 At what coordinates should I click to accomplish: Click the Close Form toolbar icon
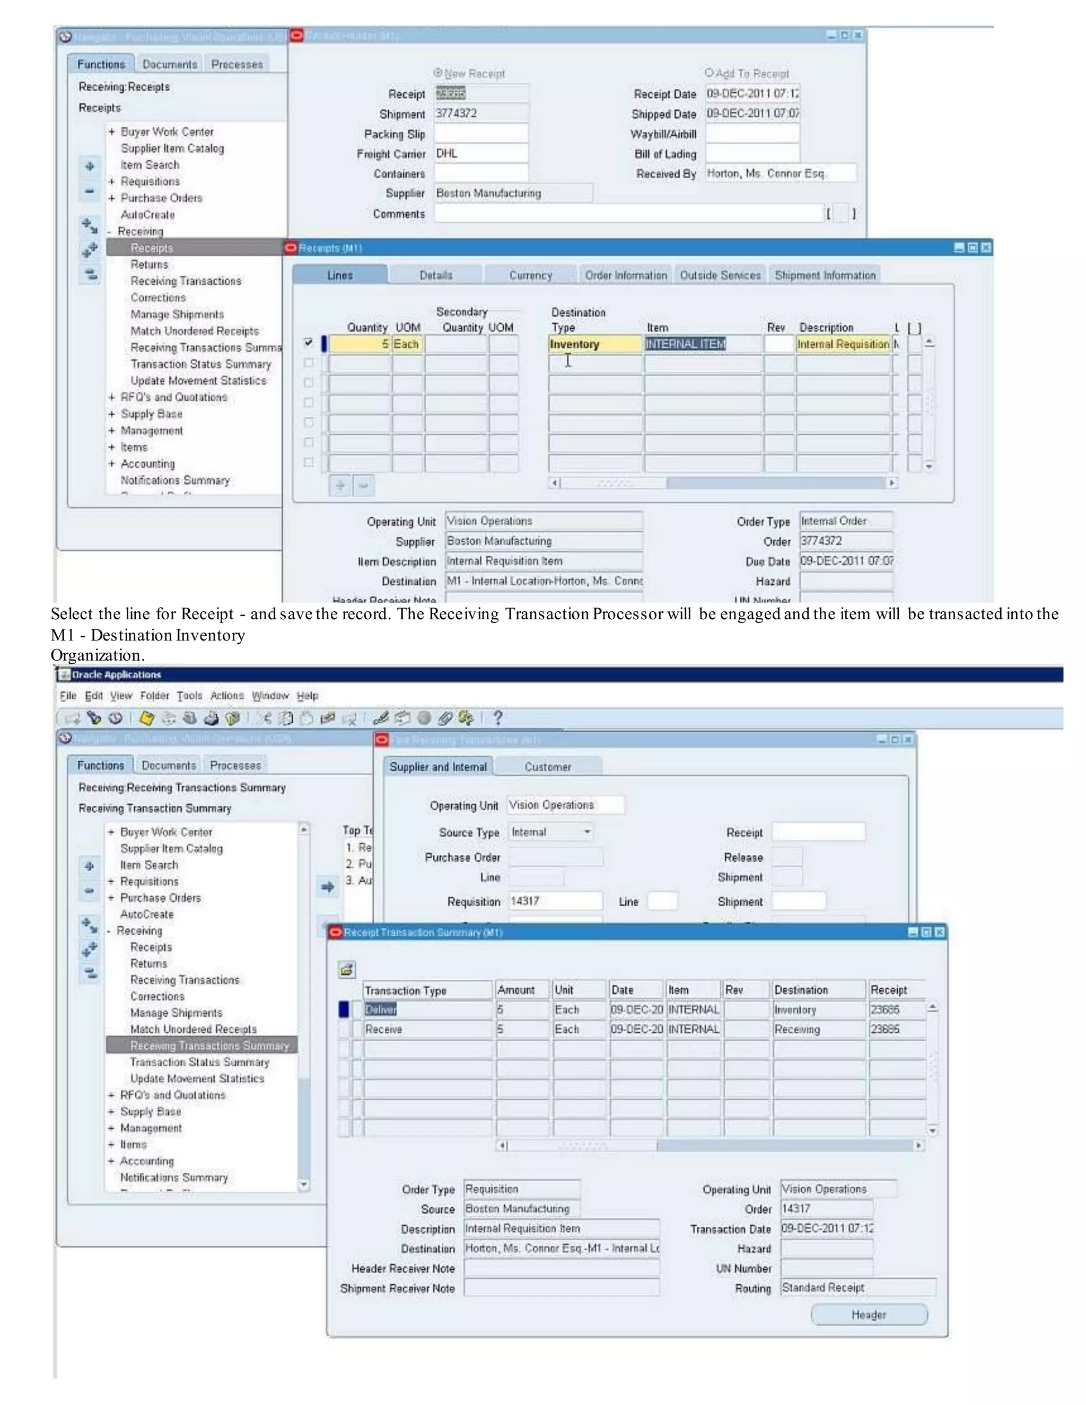point(233,718)
